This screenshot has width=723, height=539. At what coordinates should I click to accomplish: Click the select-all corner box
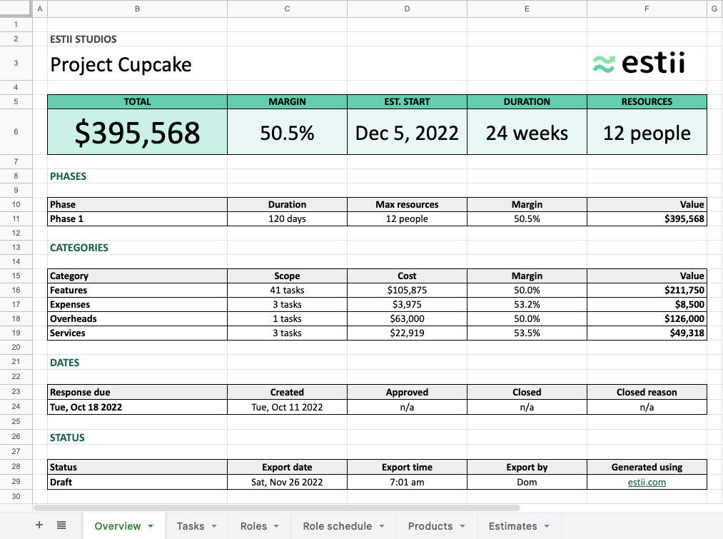click(16, 9)
